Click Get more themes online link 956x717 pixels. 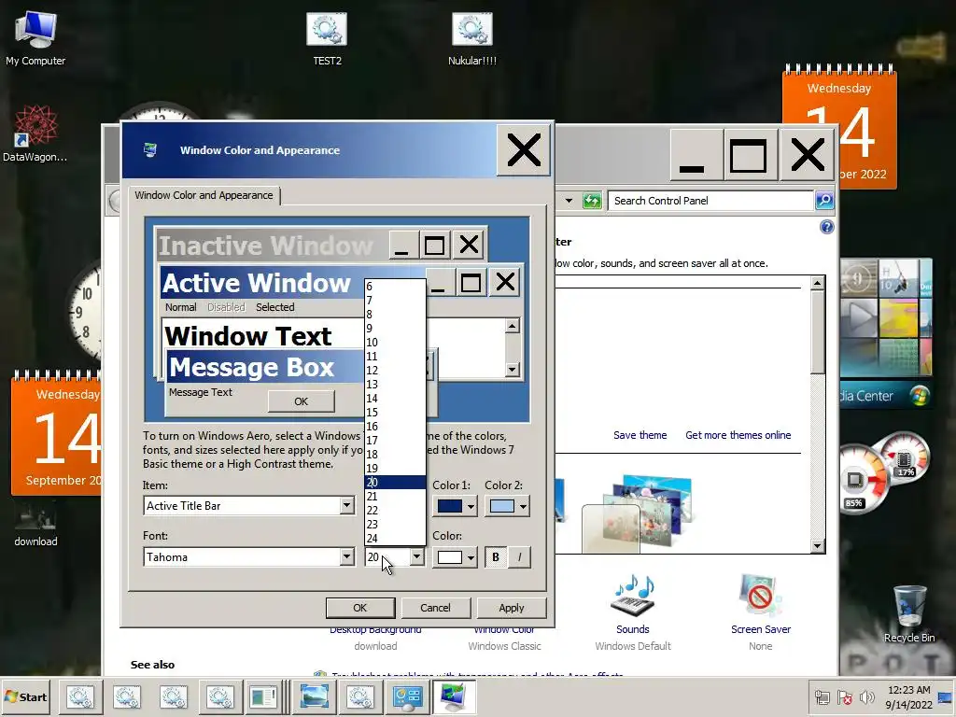coord(738,435)
